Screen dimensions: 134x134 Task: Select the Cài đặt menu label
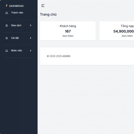15,38
